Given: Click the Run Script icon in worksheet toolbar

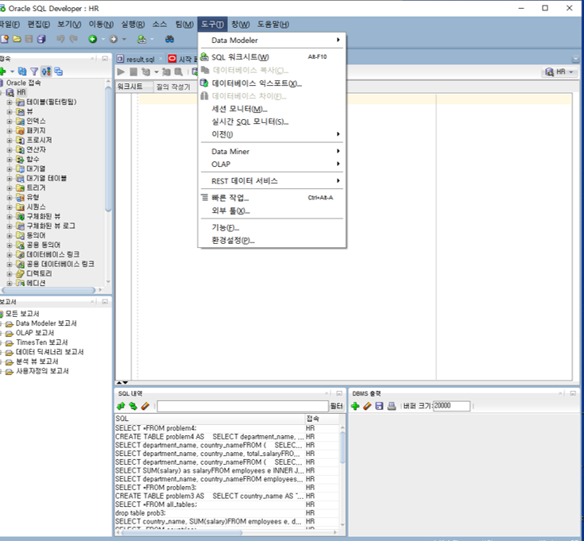Looking at the screenshot, I should pyautogui.click(x=133, y=71).
